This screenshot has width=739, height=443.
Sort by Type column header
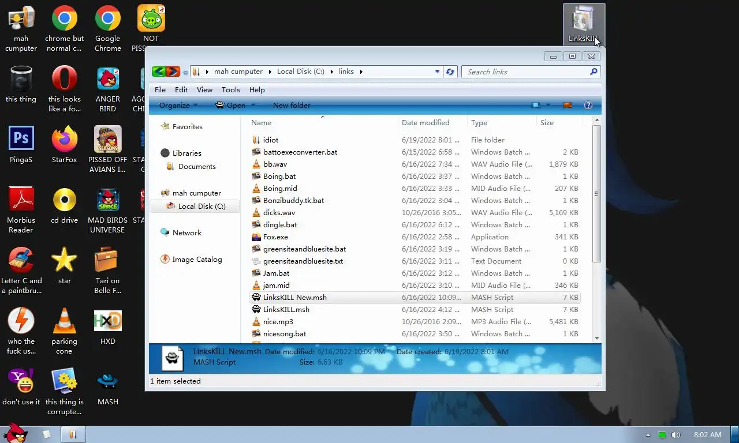(502, 122)
